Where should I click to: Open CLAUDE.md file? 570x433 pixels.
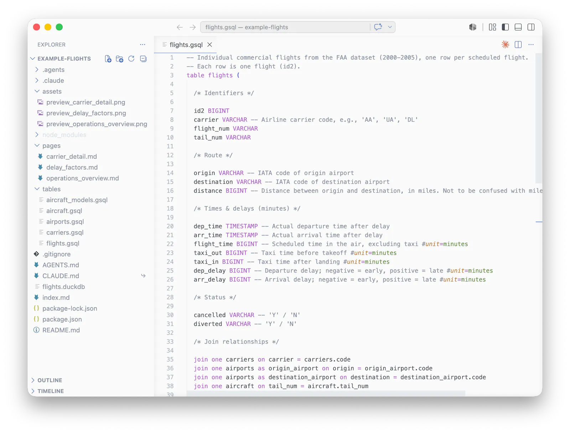click(61, 276)
